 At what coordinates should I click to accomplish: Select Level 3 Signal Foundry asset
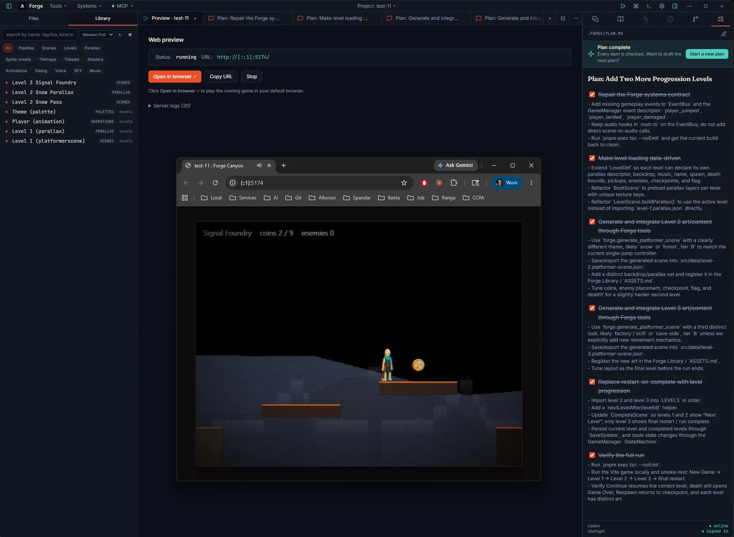click(x=69, y=83)
